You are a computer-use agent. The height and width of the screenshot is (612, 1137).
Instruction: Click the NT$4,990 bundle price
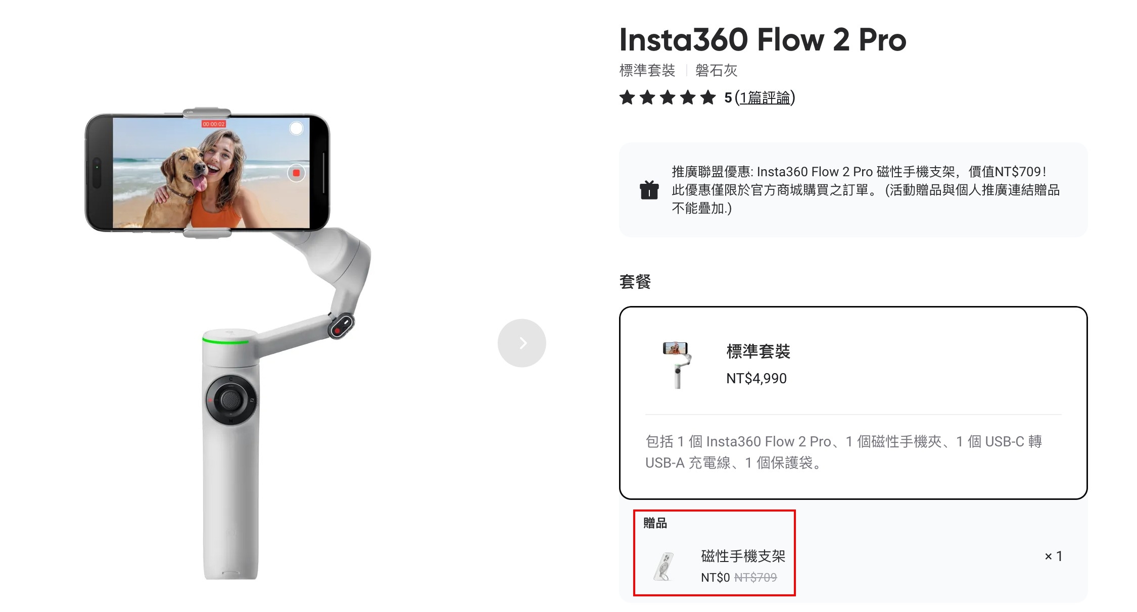pos(756,378)
